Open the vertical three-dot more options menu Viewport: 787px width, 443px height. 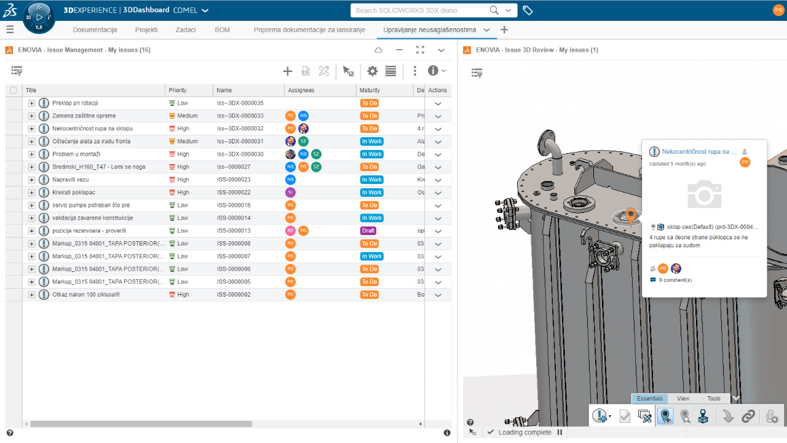coord(415,71)
